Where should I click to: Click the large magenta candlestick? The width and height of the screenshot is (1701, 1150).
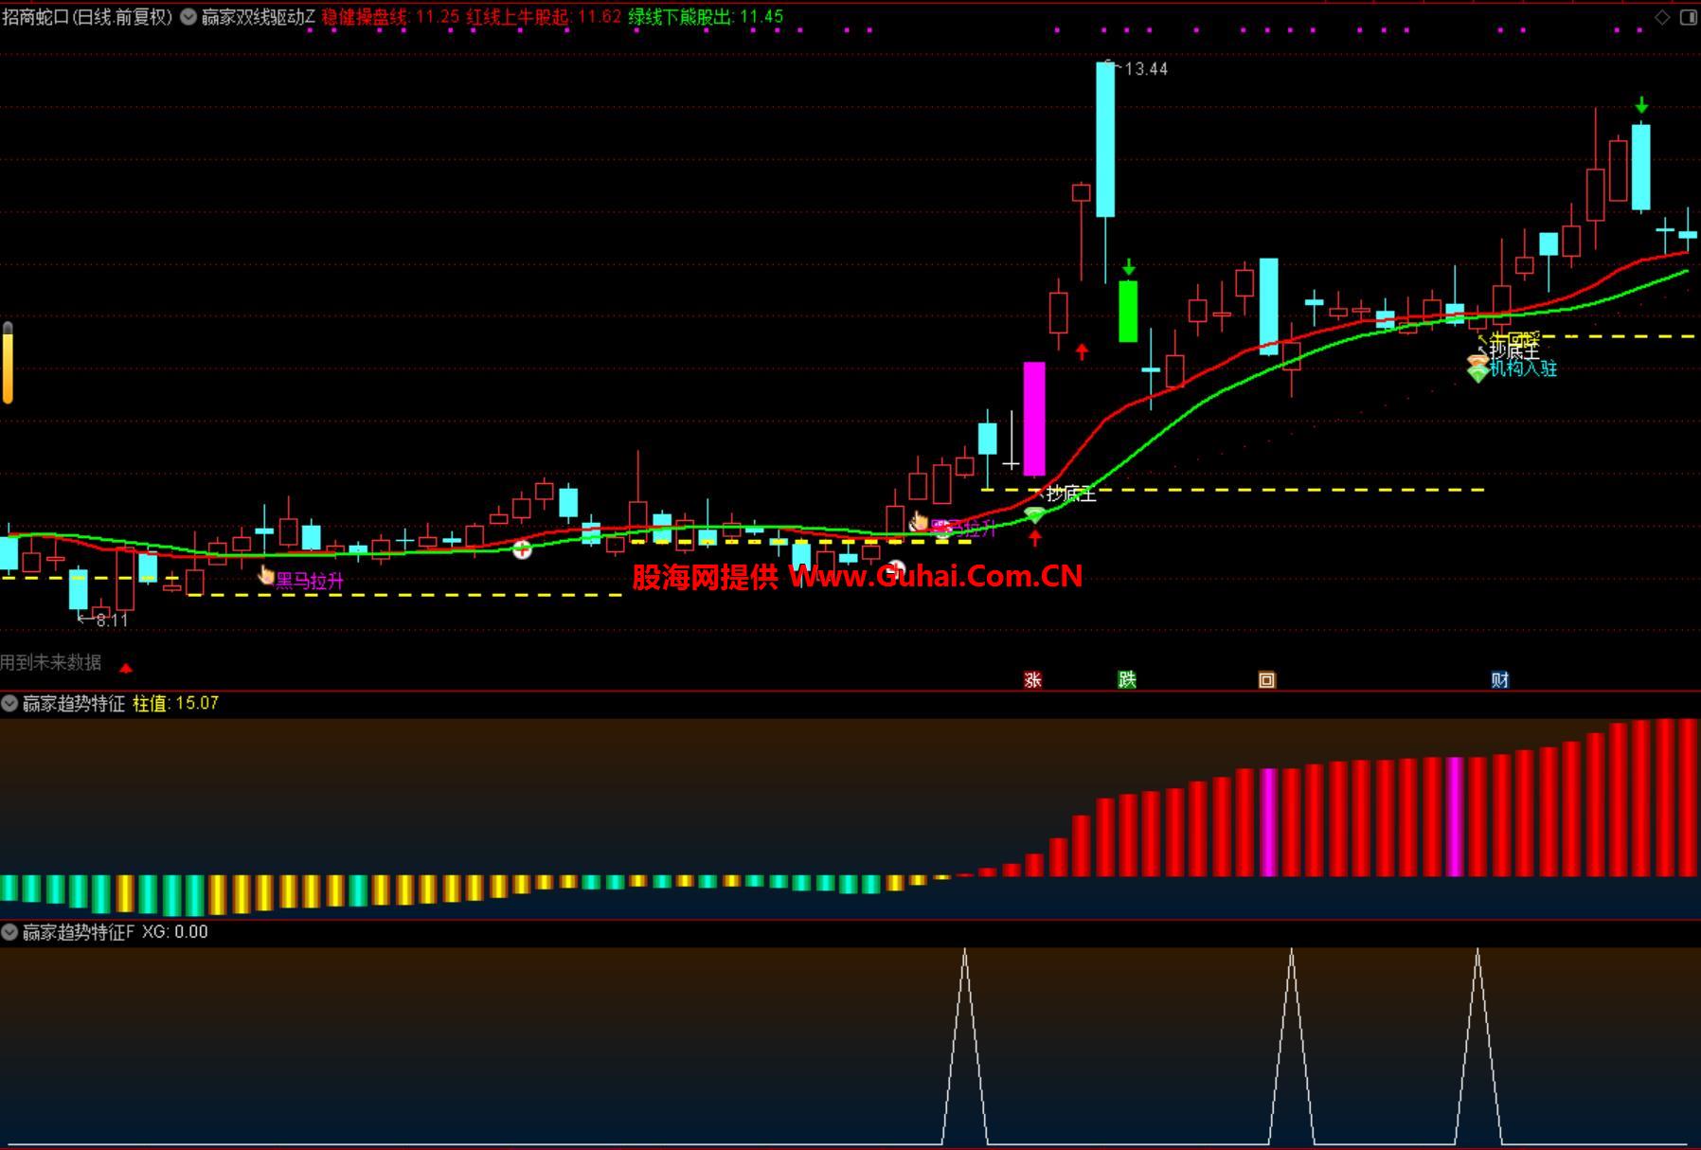click(1034, 418)
